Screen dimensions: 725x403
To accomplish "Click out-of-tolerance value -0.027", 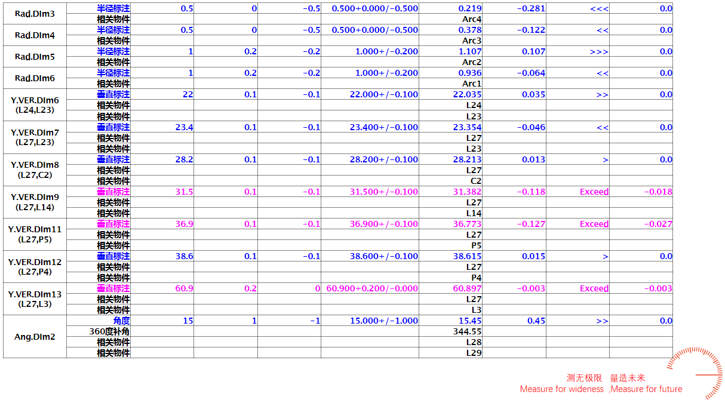I will pos(658,224).
